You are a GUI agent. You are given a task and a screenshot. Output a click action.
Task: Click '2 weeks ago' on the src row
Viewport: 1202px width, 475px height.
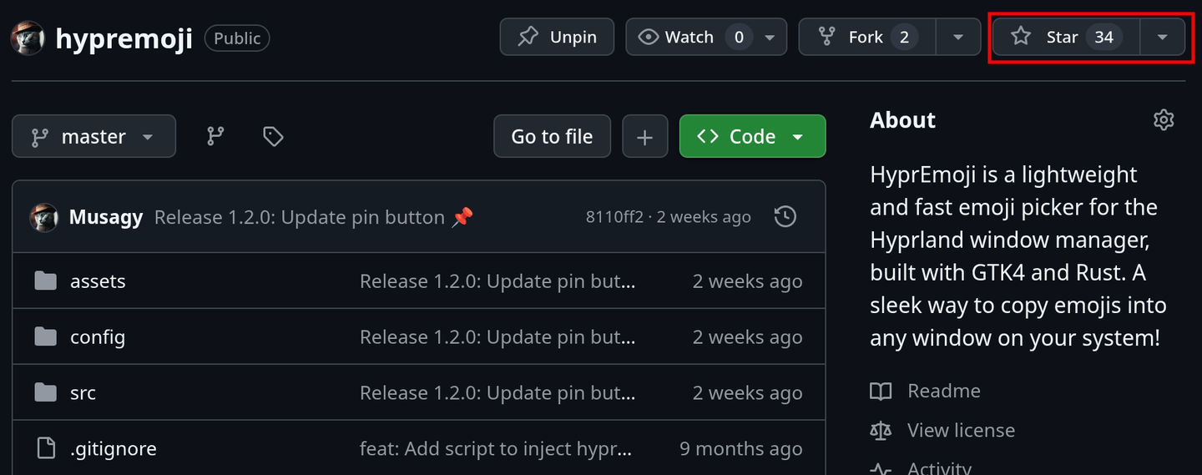click(x=748, y=392)
